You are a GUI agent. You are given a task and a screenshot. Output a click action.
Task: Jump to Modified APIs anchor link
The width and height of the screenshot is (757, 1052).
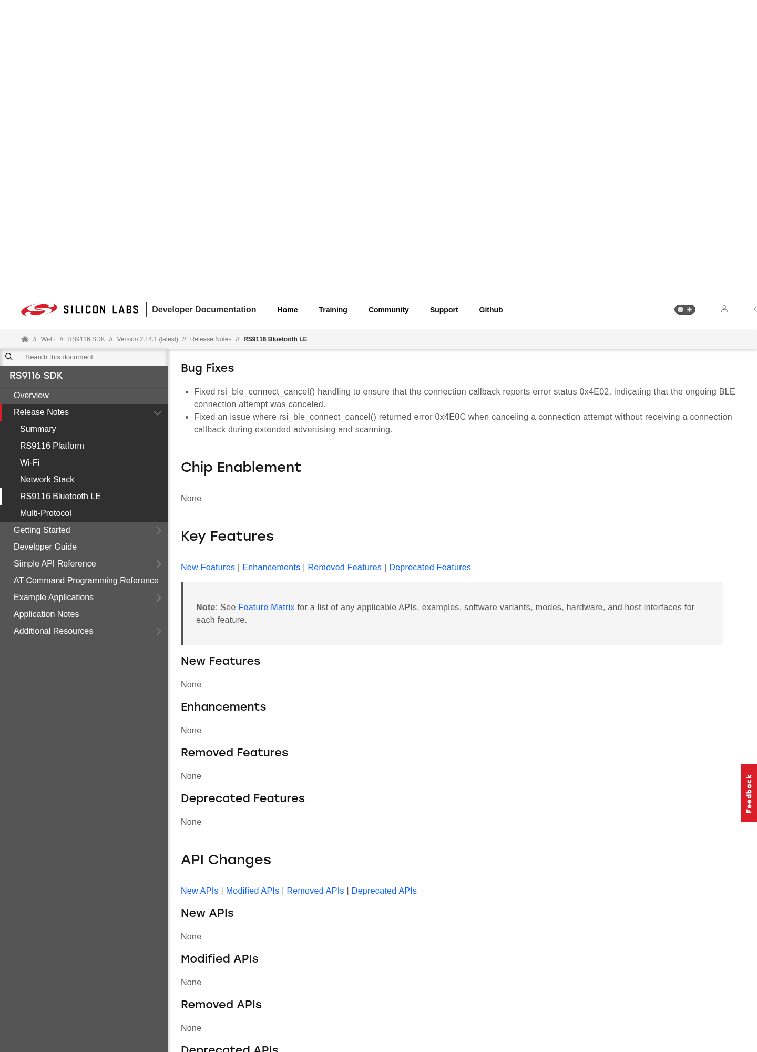tap(252, 891)
